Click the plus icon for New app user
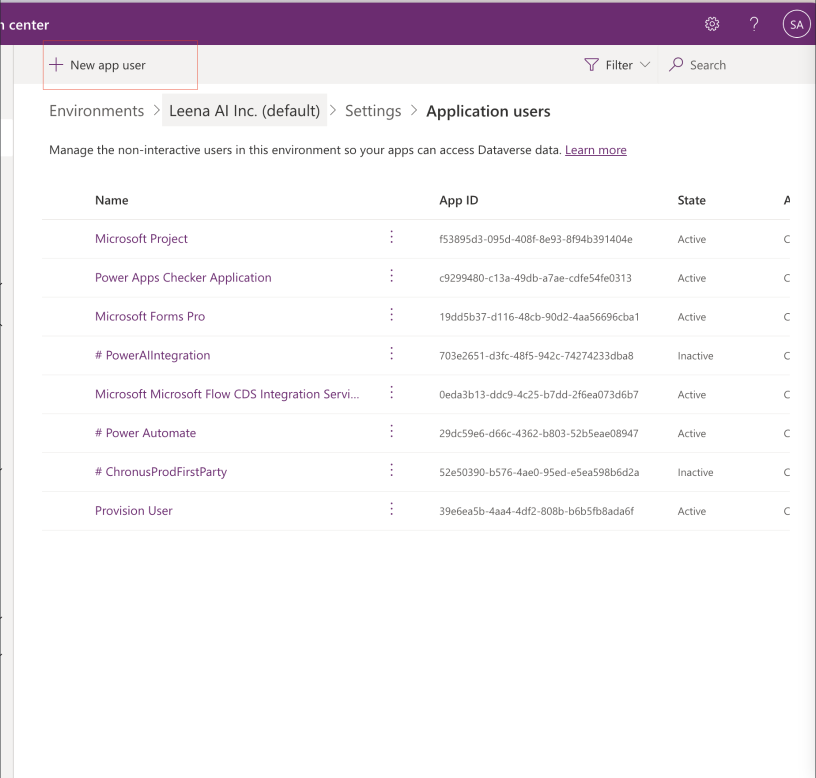The width and height of the screenshot is (816, 778). 56,65
